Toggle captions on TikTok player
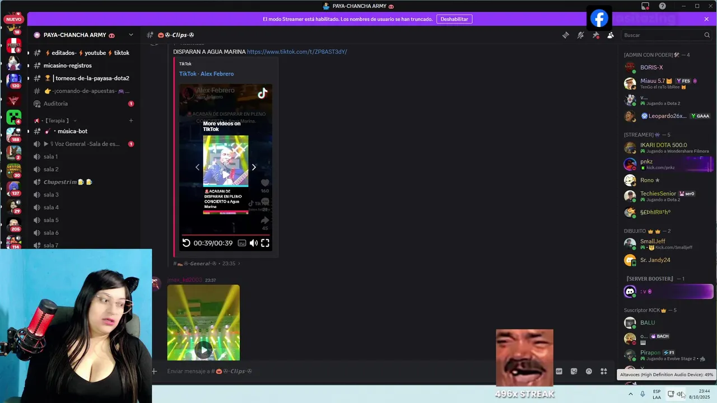Screen dimensions: 717x403 (x=242, y=243)
